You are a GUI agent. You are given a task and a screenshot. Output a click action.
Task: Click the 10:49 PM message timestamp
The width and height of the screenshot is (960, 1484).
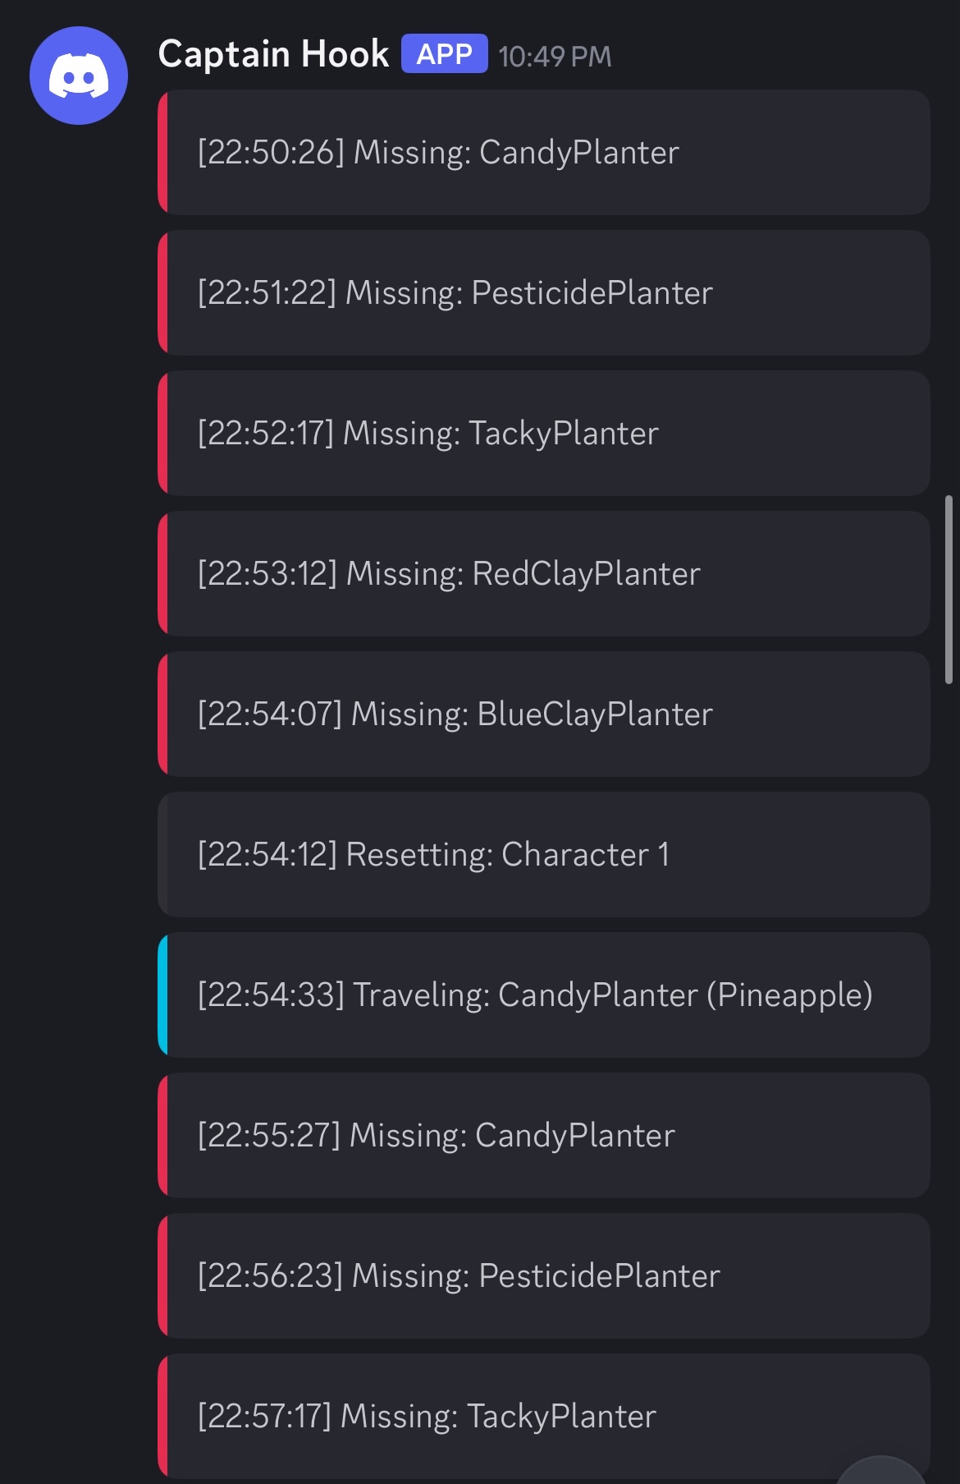pyautogui.click(x=555, y=56)
